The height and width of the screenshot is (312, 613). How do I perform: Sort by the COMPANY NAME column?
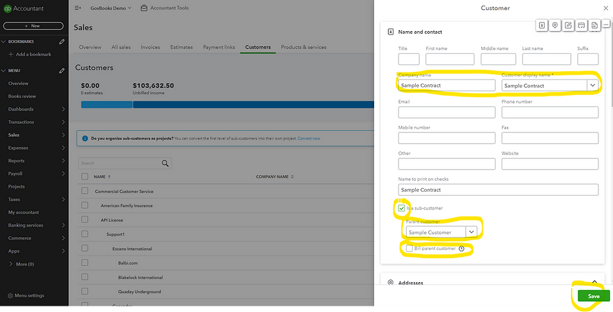click(275, 177)
